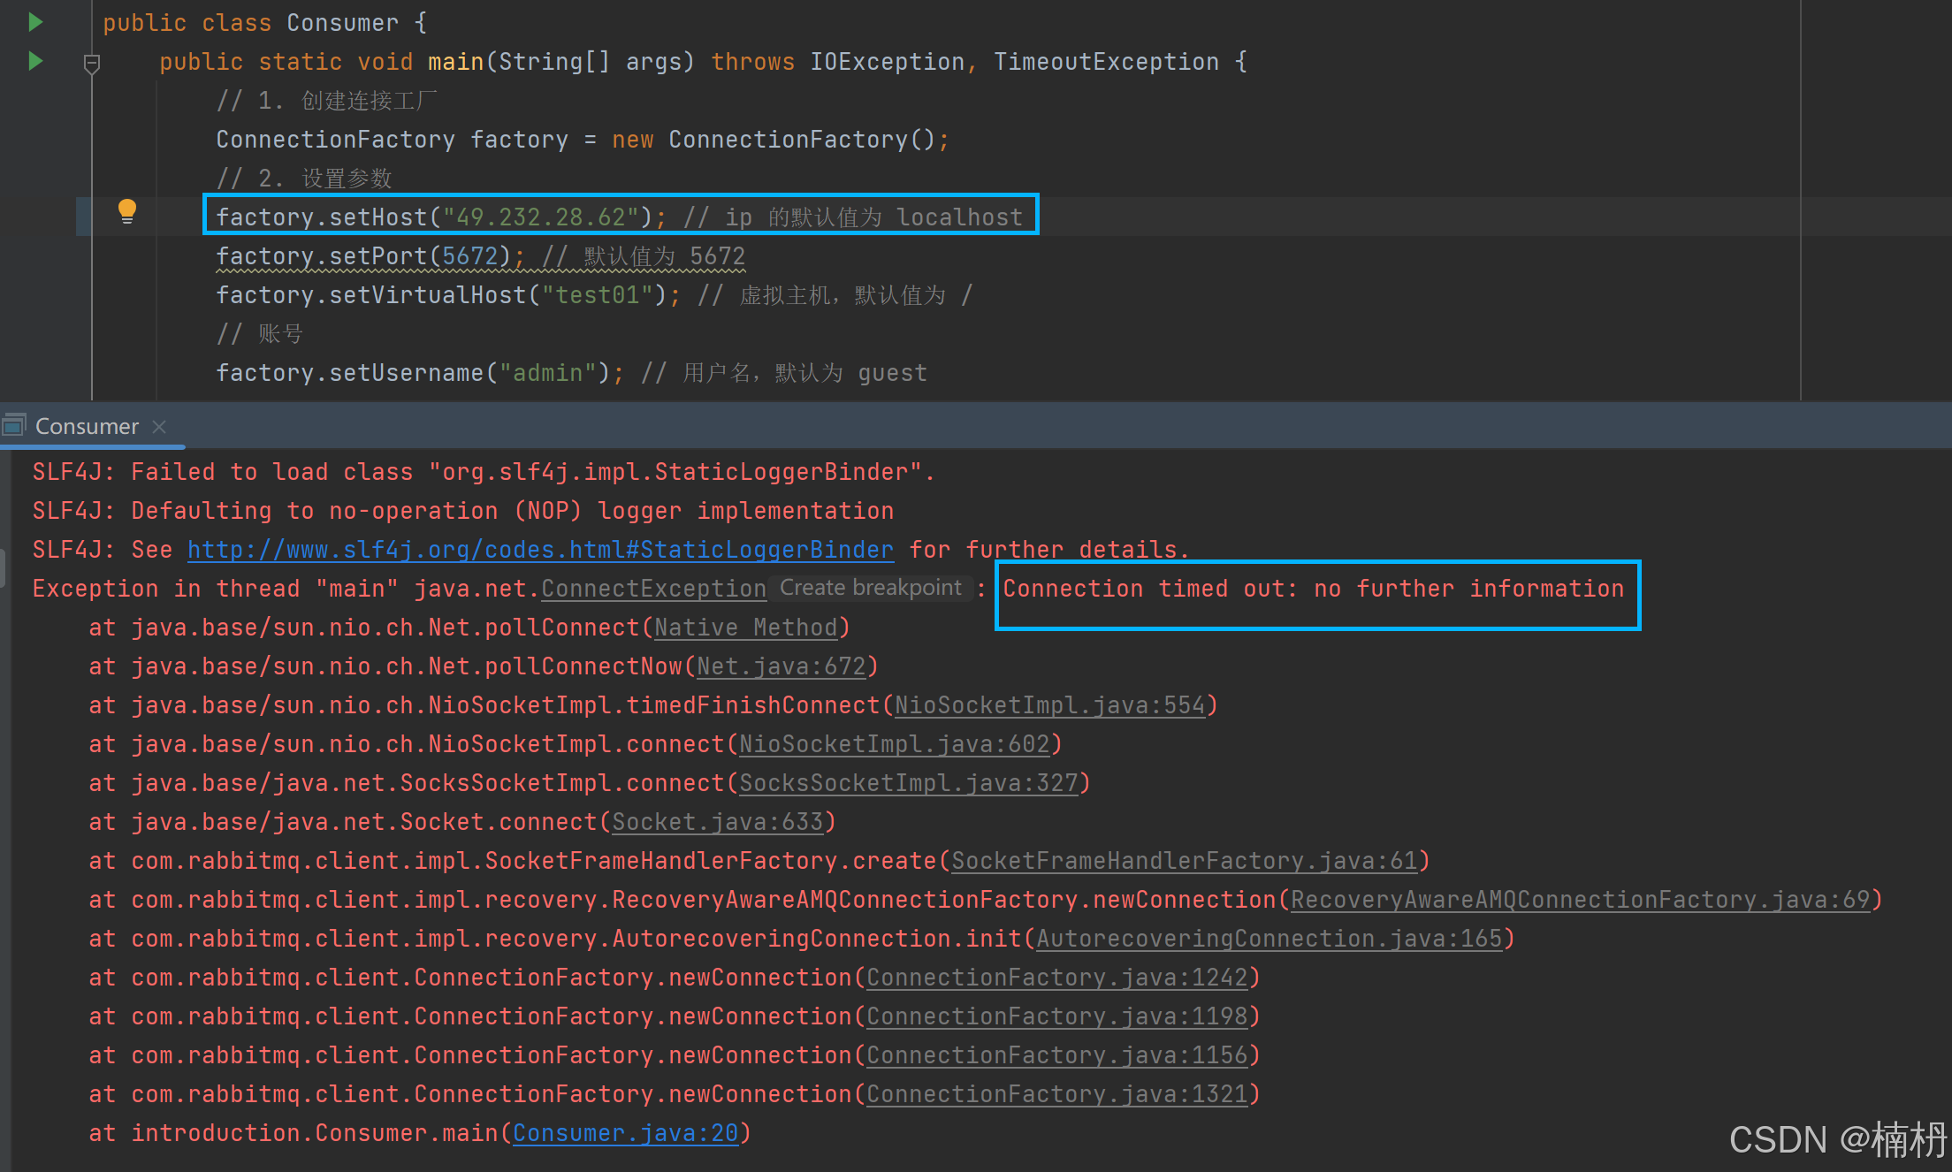Open NioSocketImpl.java:554 source link

pyautogui.click(x=1050, y=705)
